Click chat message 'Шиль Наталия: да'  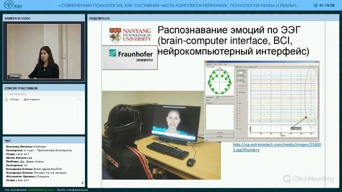click(x=19, y=158)
